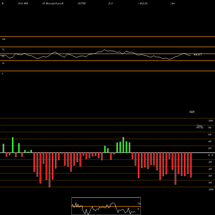Click the MR axis label -100
Screen dimensions: 215x215
tap(211, 190)
